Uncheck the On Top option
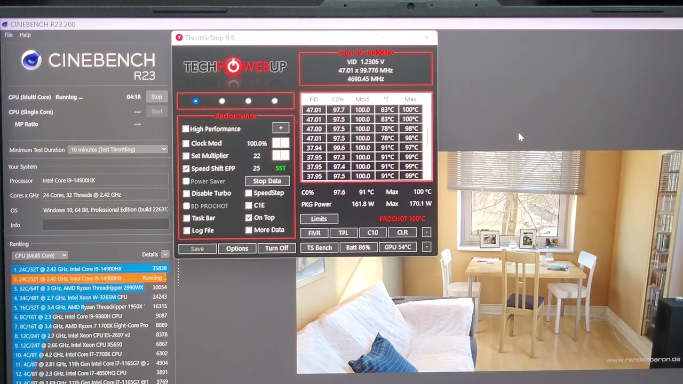The height and width of the screenshot is (384, 683). pos(249,218)
